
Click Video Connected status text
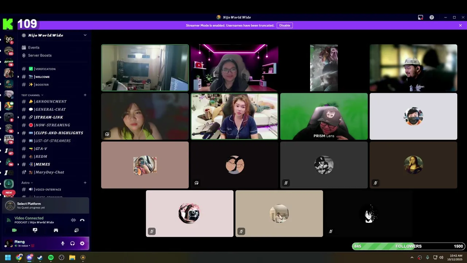tap(29, 218)
